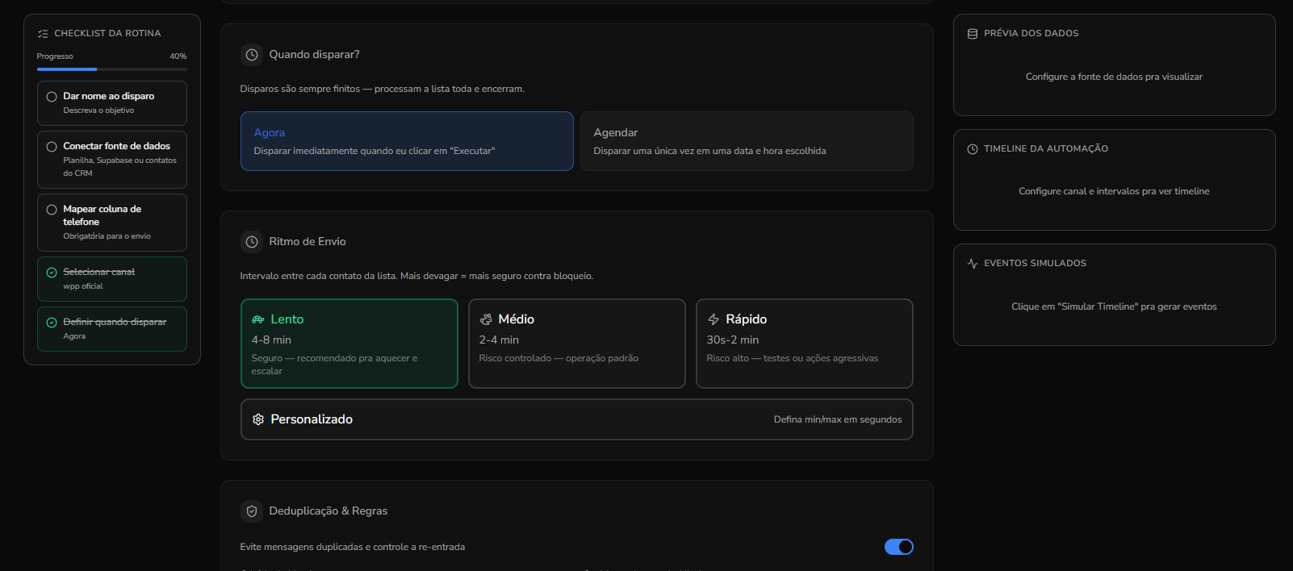Click the Timeline da Automação heading
1293x571 pixels.
(1046, 149)
